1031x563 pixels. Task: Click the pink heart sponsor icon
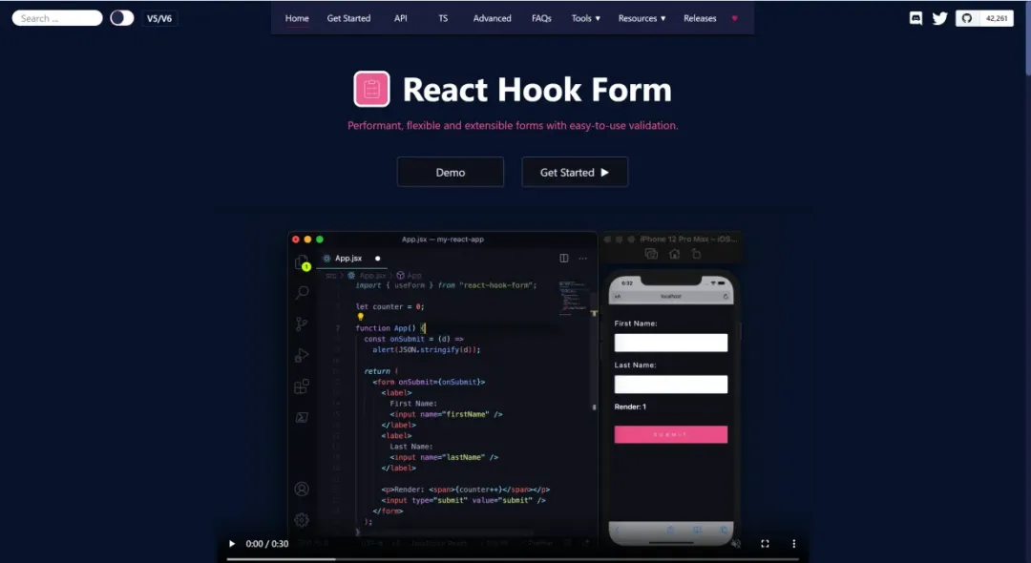point(734,18)
